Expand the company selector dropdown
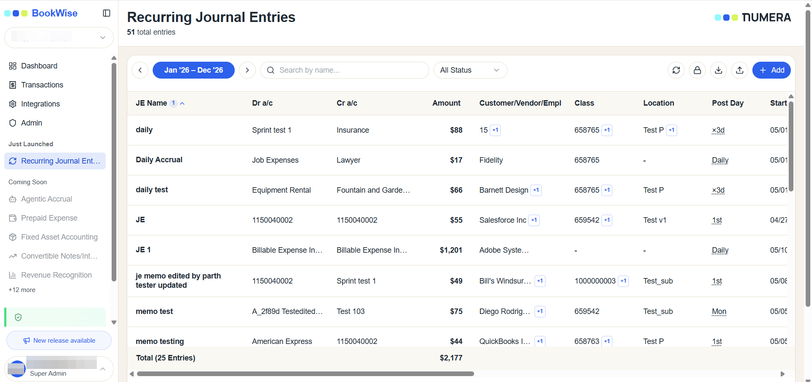The width and height of the screenshot is (812, 382). click(x=59, y=38)
